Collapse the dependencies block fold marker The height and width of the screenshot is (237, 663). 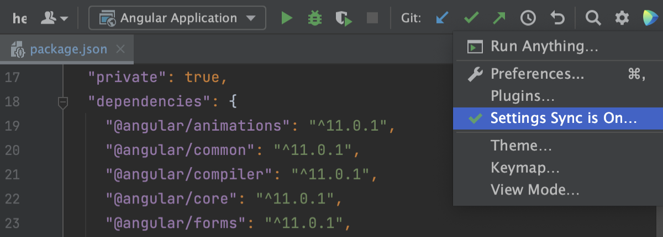coord(63,102)
